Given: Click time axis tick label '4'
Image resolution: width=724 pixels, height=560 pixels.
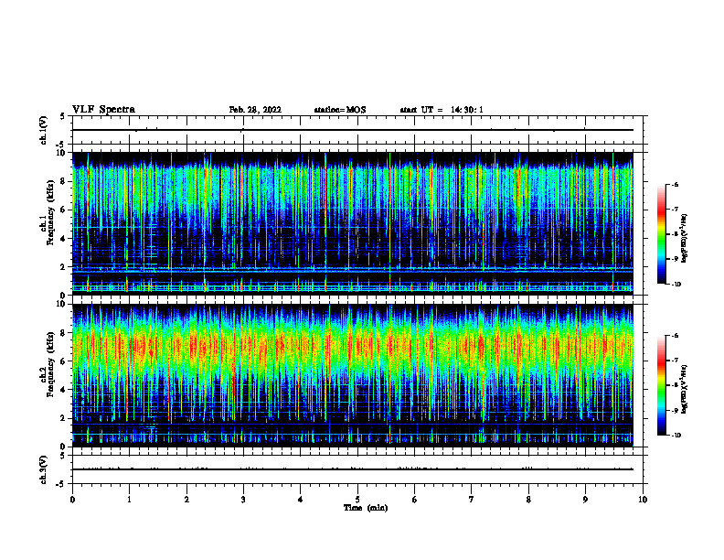Looking at the screenshot, I should tap(301, 500).
